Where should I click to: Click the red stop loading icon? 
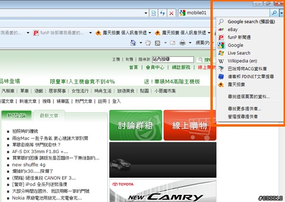pyautogui.click(x=171, y=13)
